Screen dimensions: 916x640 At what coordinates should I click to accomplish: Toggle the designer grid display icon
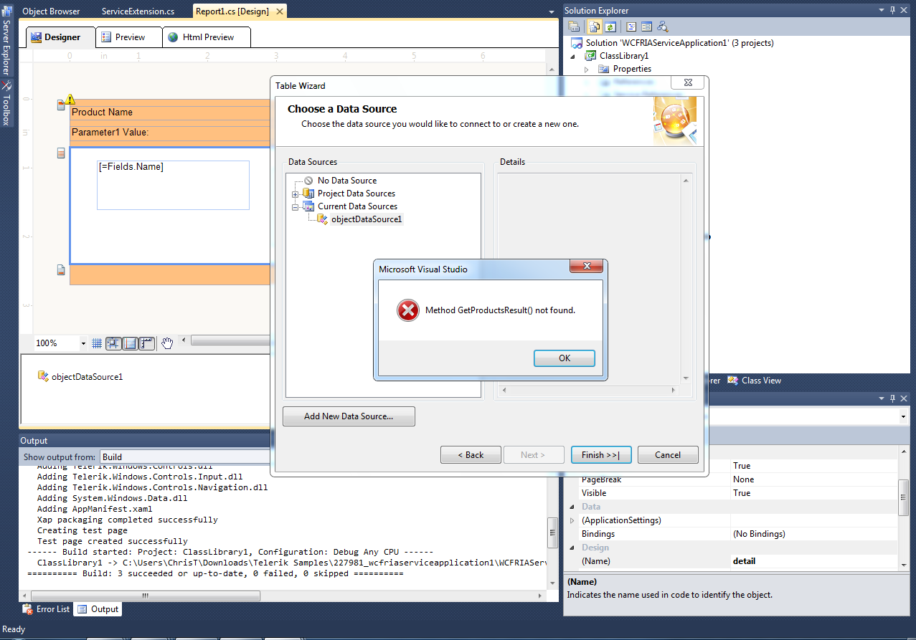[x=98, y=343]
